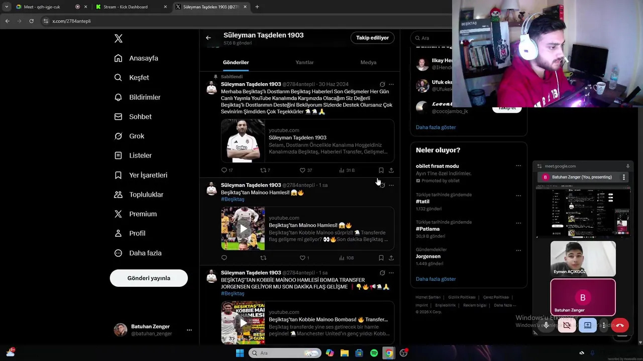Repost the pinned post with 7 reposts

click(x=265, y=170)
